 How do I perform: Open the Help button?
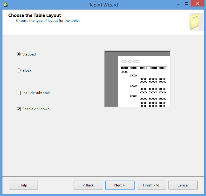[23, 185]
